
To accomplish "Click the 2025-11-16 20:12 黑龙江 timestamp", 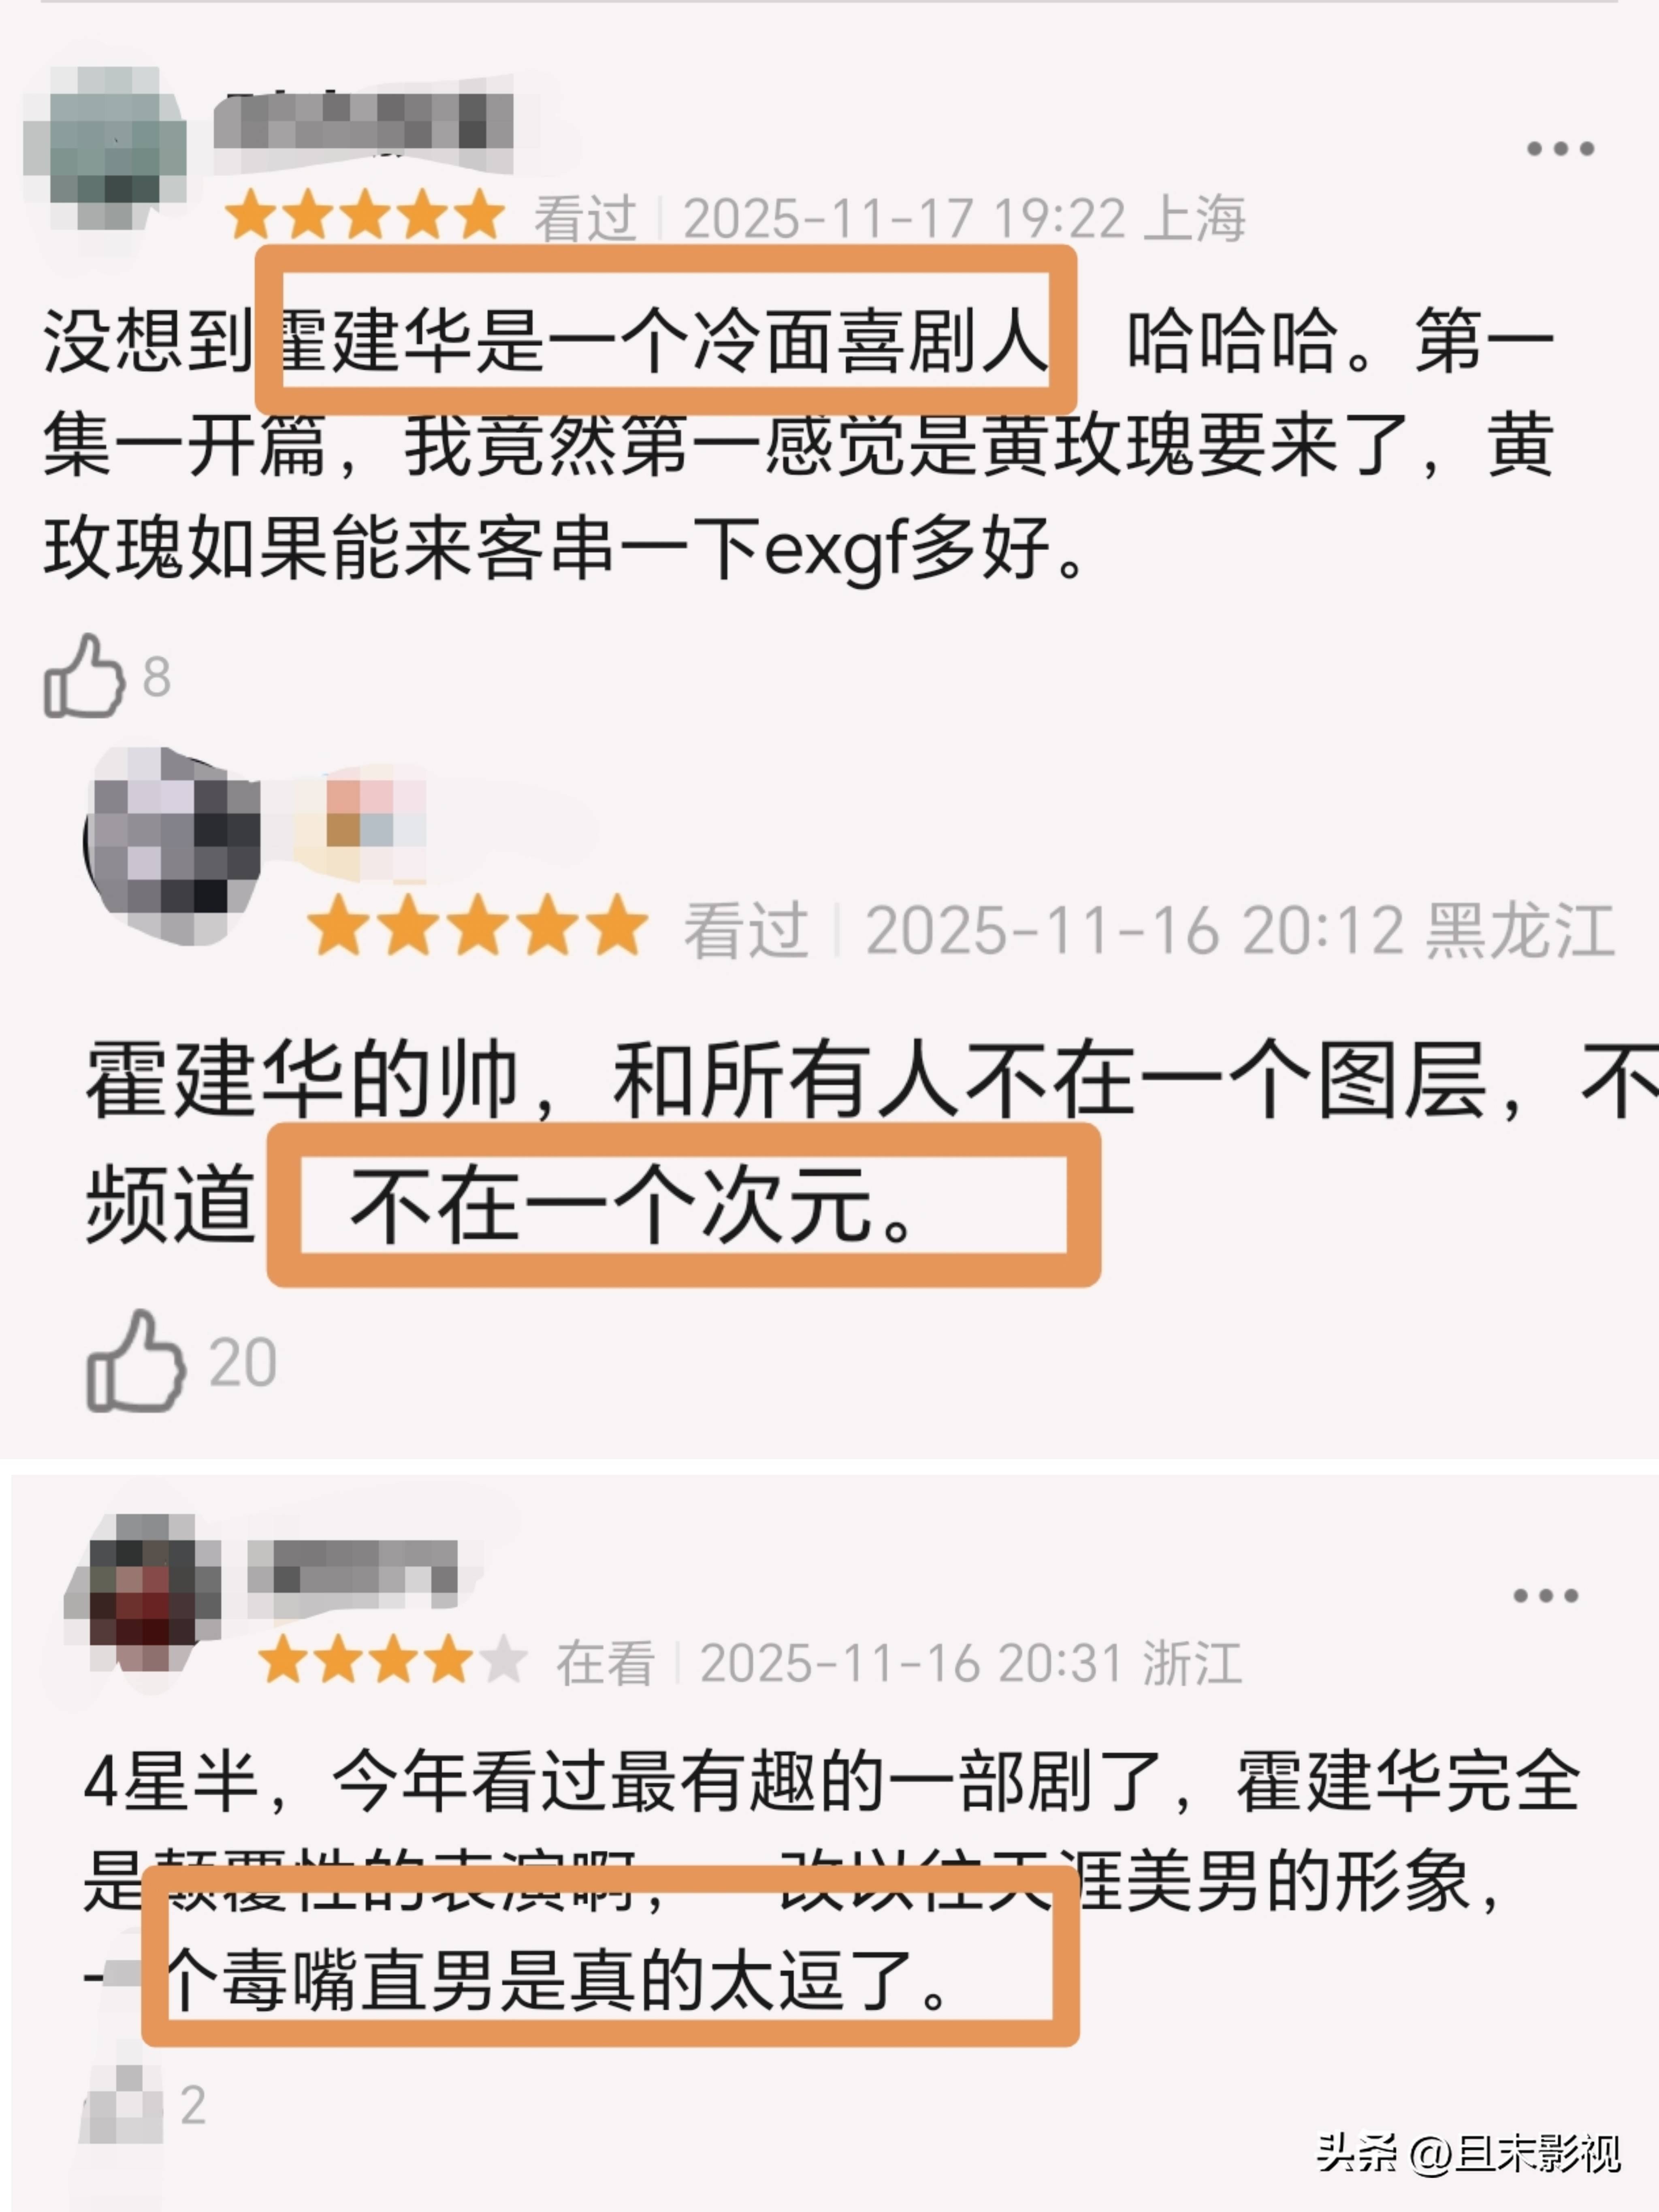I will pos(1240,931).
